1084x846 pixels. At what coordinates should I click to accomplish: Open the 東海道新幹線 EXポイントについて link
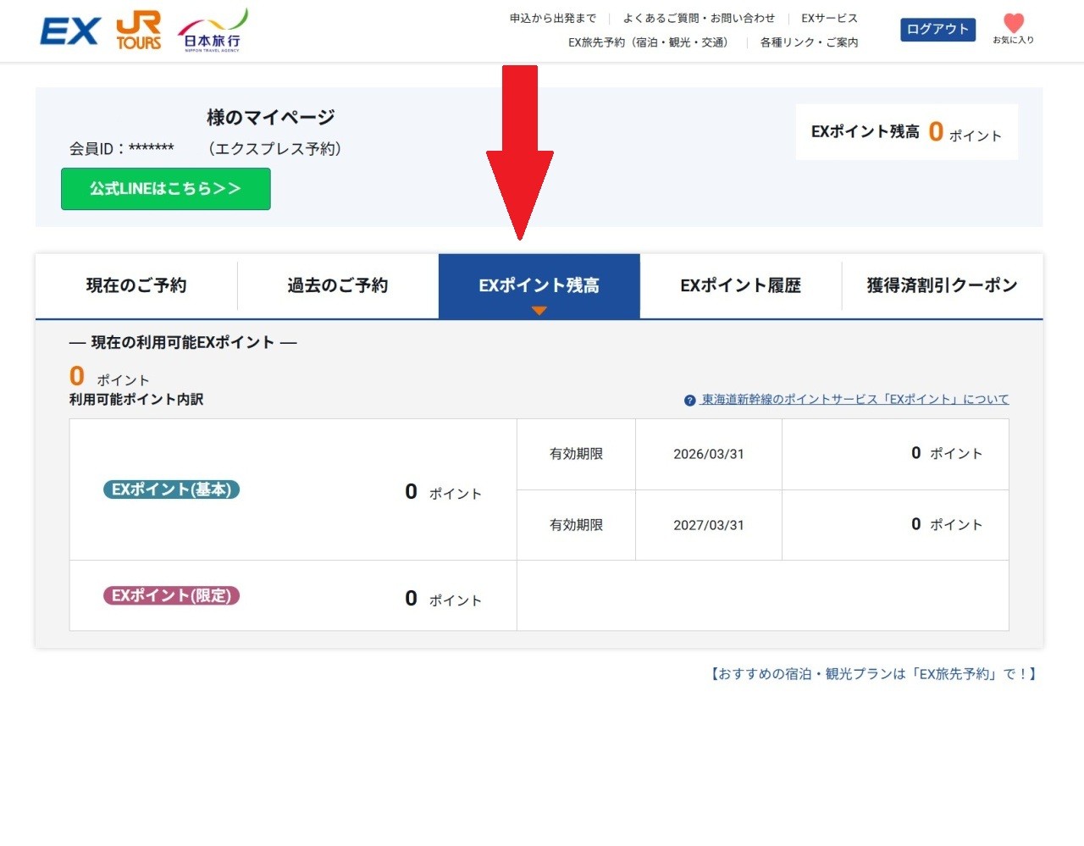[x=854, y=400]
